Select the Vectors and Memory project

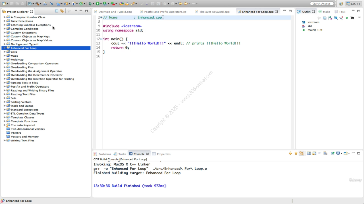[x=24, y=137]
